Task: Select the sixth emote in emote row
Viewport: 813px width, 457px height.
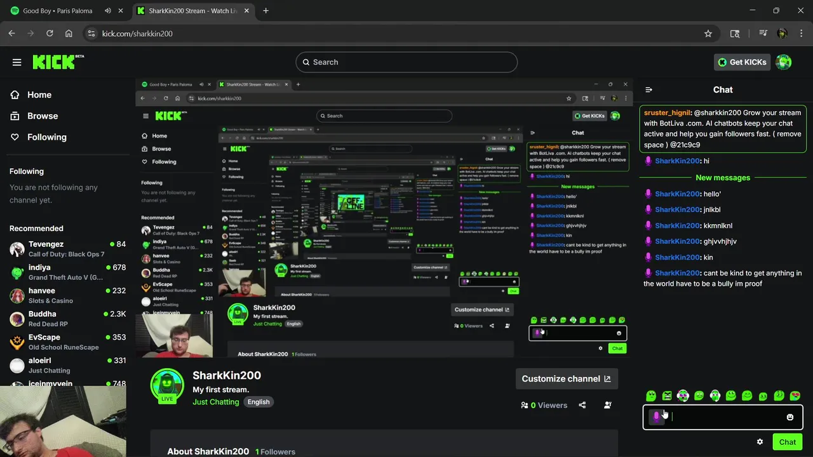Action: point(731,396)
